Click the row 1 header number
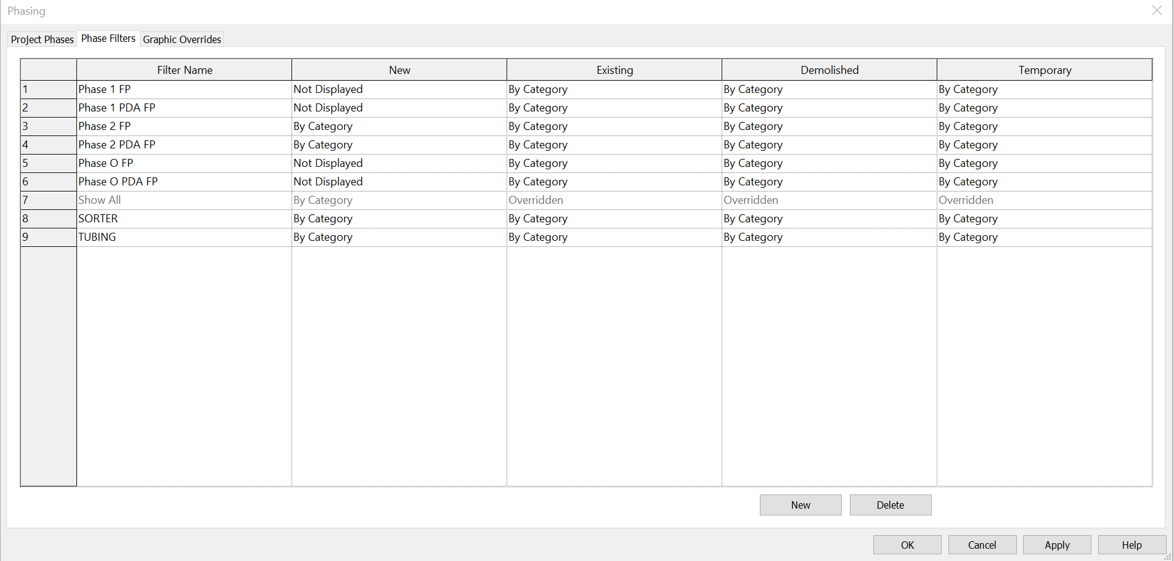Screen dimensions: 1174x561 [x=49, y=89]
